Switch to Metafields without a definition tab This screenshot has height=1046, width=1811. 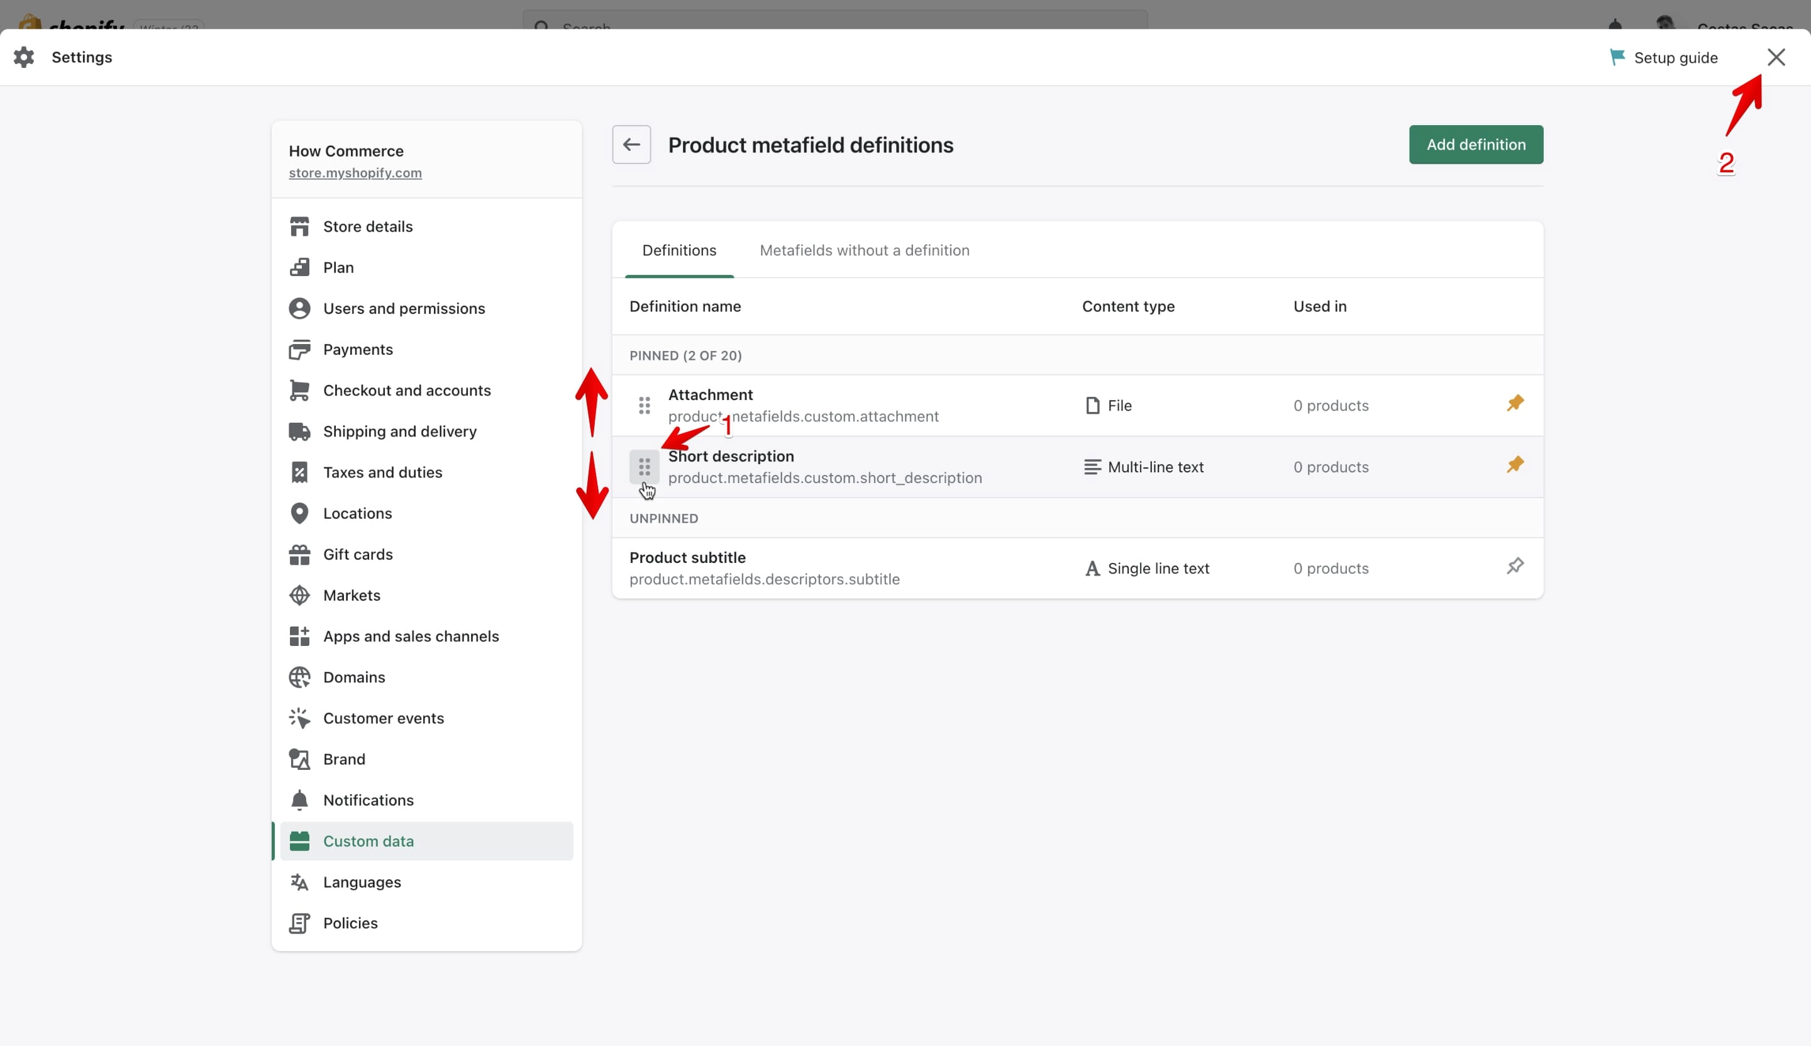865,250
